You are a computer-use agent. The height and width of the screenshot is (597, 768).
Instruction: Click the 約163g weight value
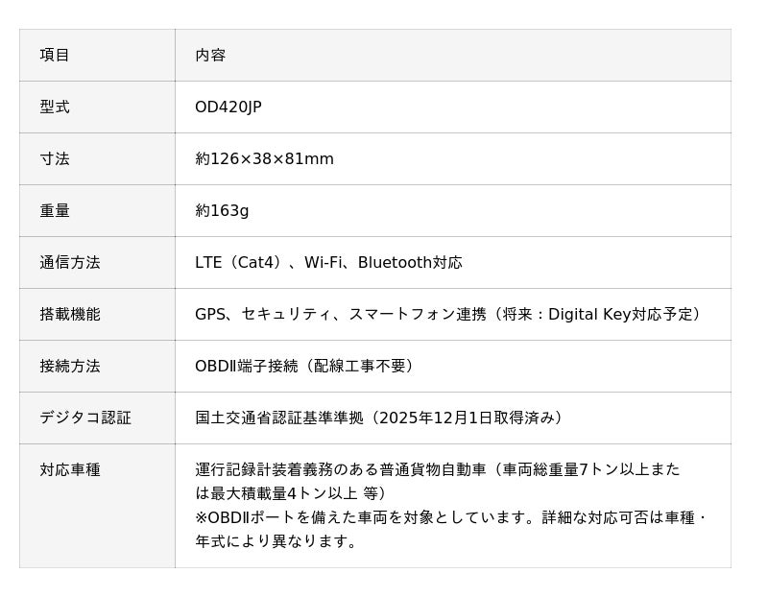[222, 211]
